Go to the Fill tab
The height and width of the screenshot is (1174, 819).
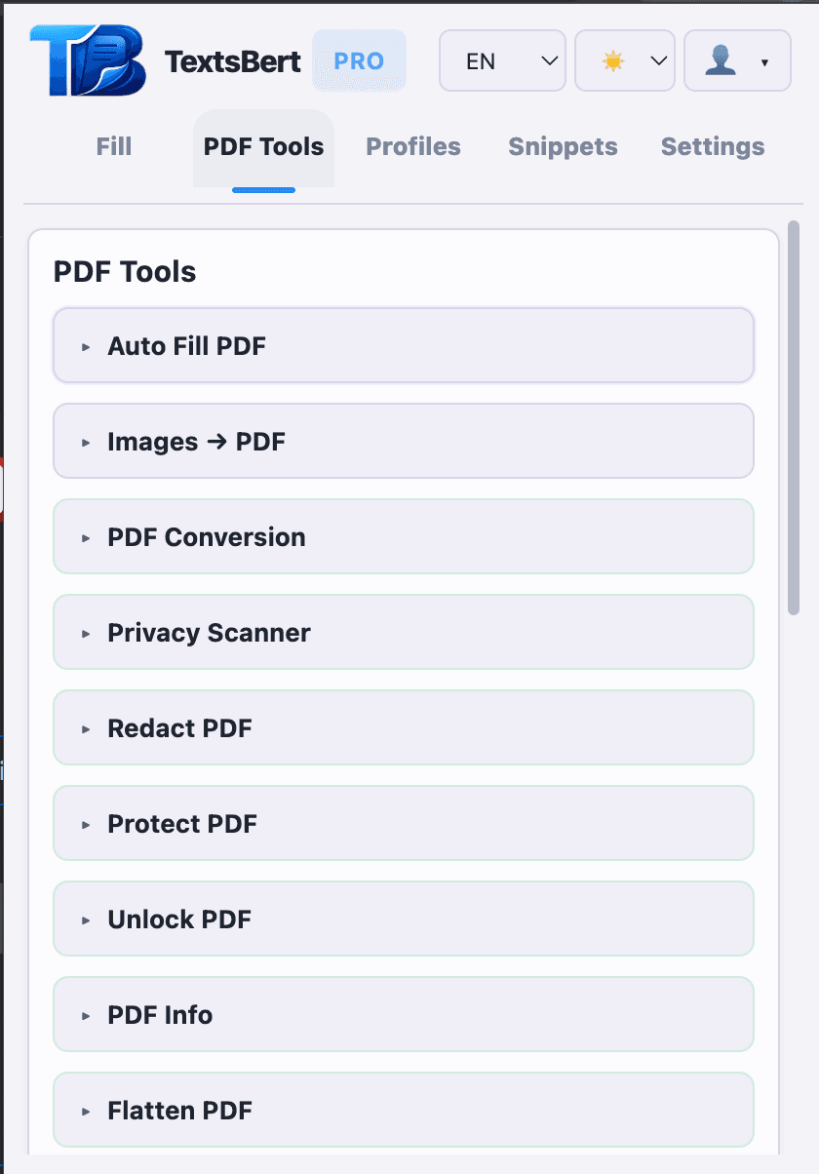[x=113, y=146]
